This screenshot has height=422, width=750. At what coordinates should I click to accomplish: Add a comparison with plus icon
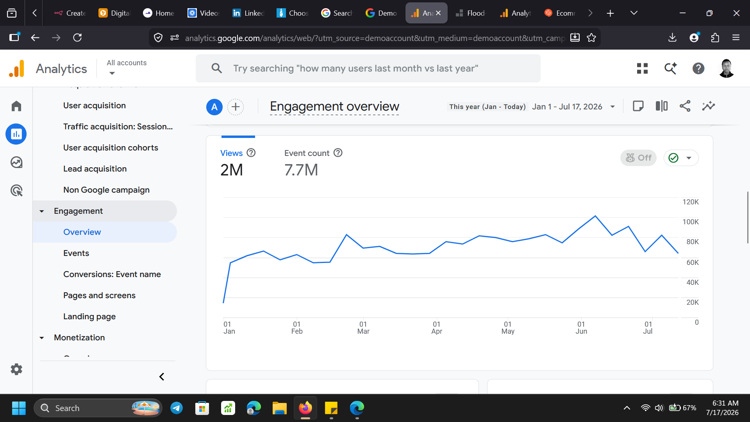236,107
